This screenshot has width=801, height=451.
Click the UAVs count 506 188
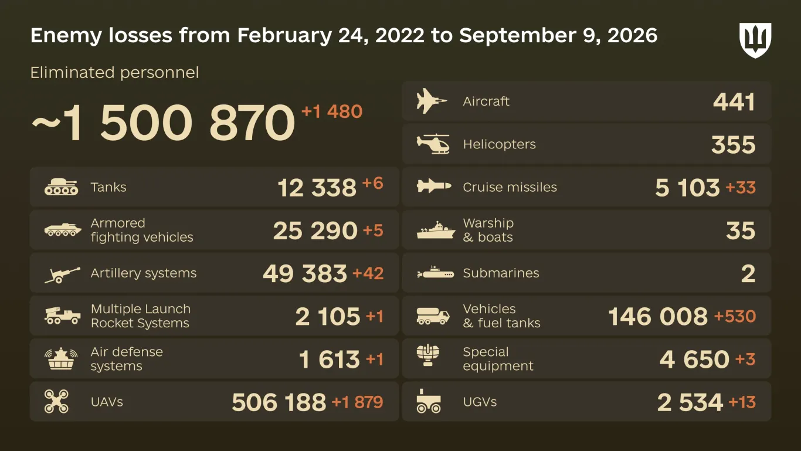click(279, 402)
